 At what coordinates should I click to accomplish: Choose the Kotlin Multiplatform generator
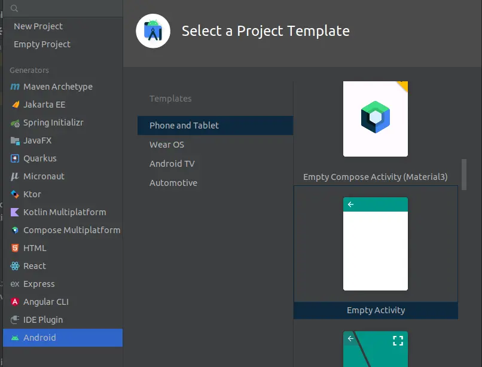(63, 212)
